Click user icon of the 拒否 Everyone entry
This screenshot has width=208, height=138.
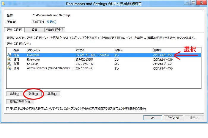[10, 55]
